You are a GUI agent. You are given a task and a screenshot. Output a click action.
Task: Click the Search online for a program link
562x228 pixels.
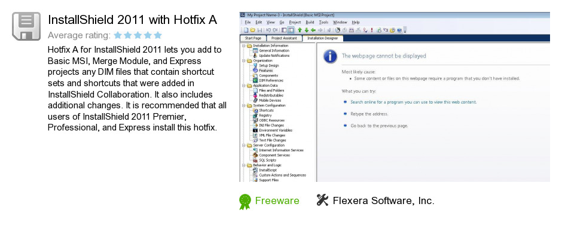coord(413,102)
